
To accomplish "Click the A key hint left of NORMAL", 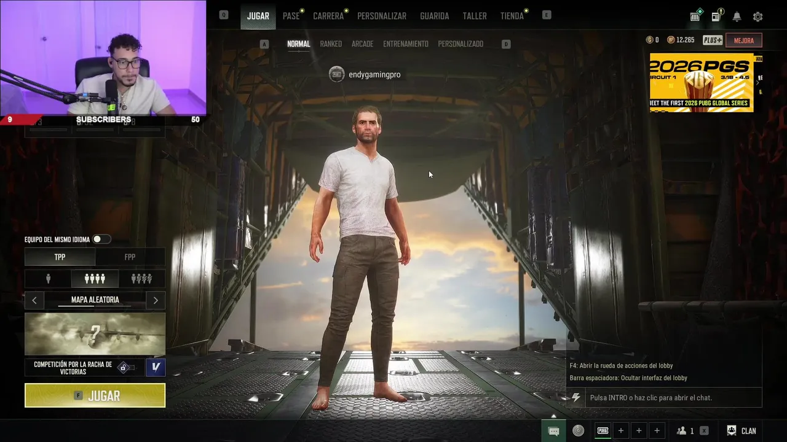I will [x=264, y=44].
